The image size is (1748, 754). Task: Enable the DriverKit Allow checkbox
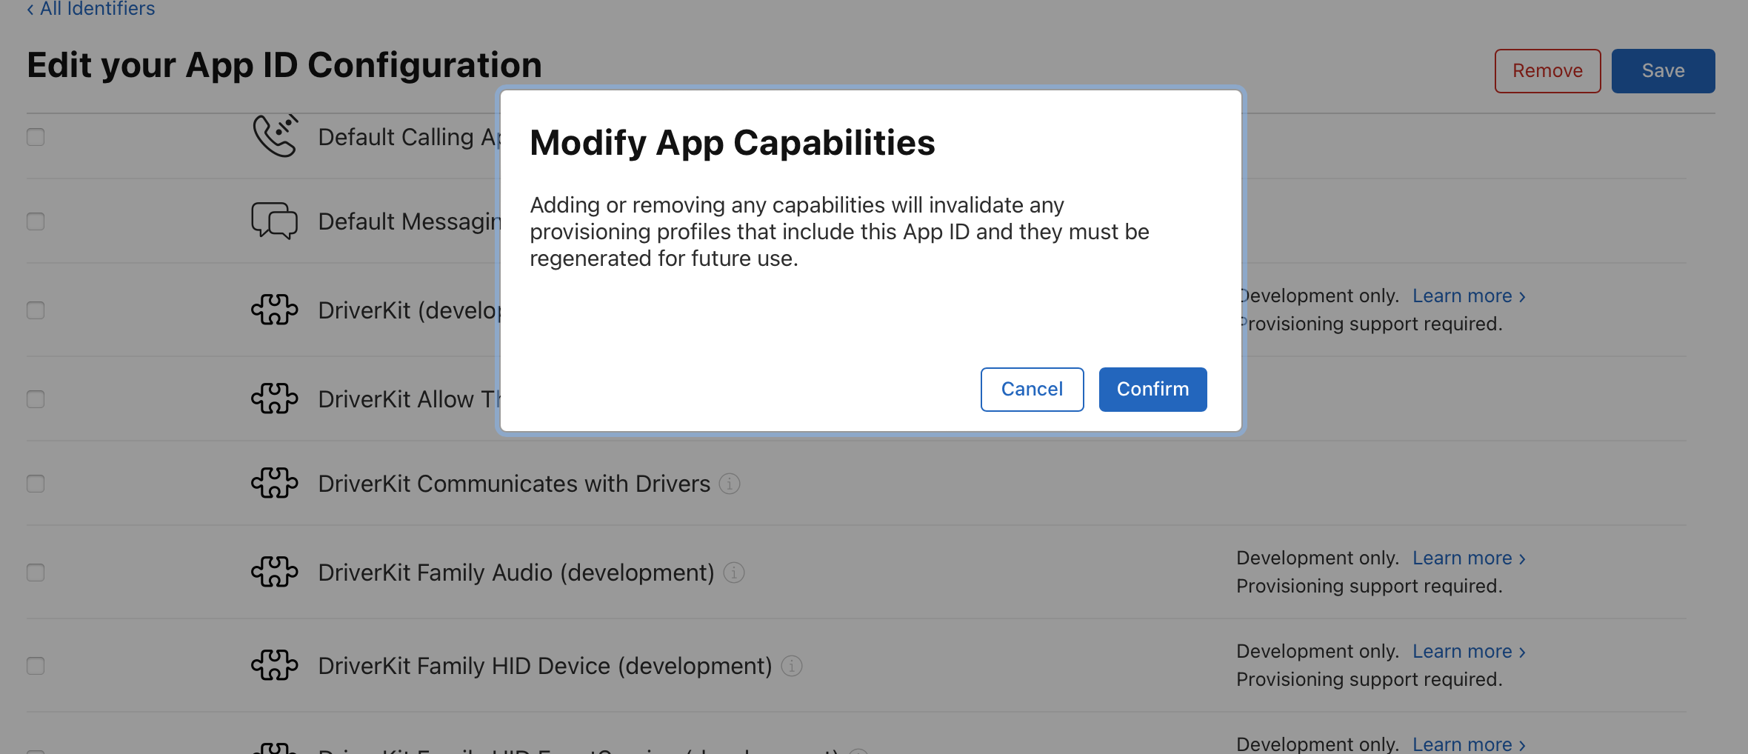36,399
